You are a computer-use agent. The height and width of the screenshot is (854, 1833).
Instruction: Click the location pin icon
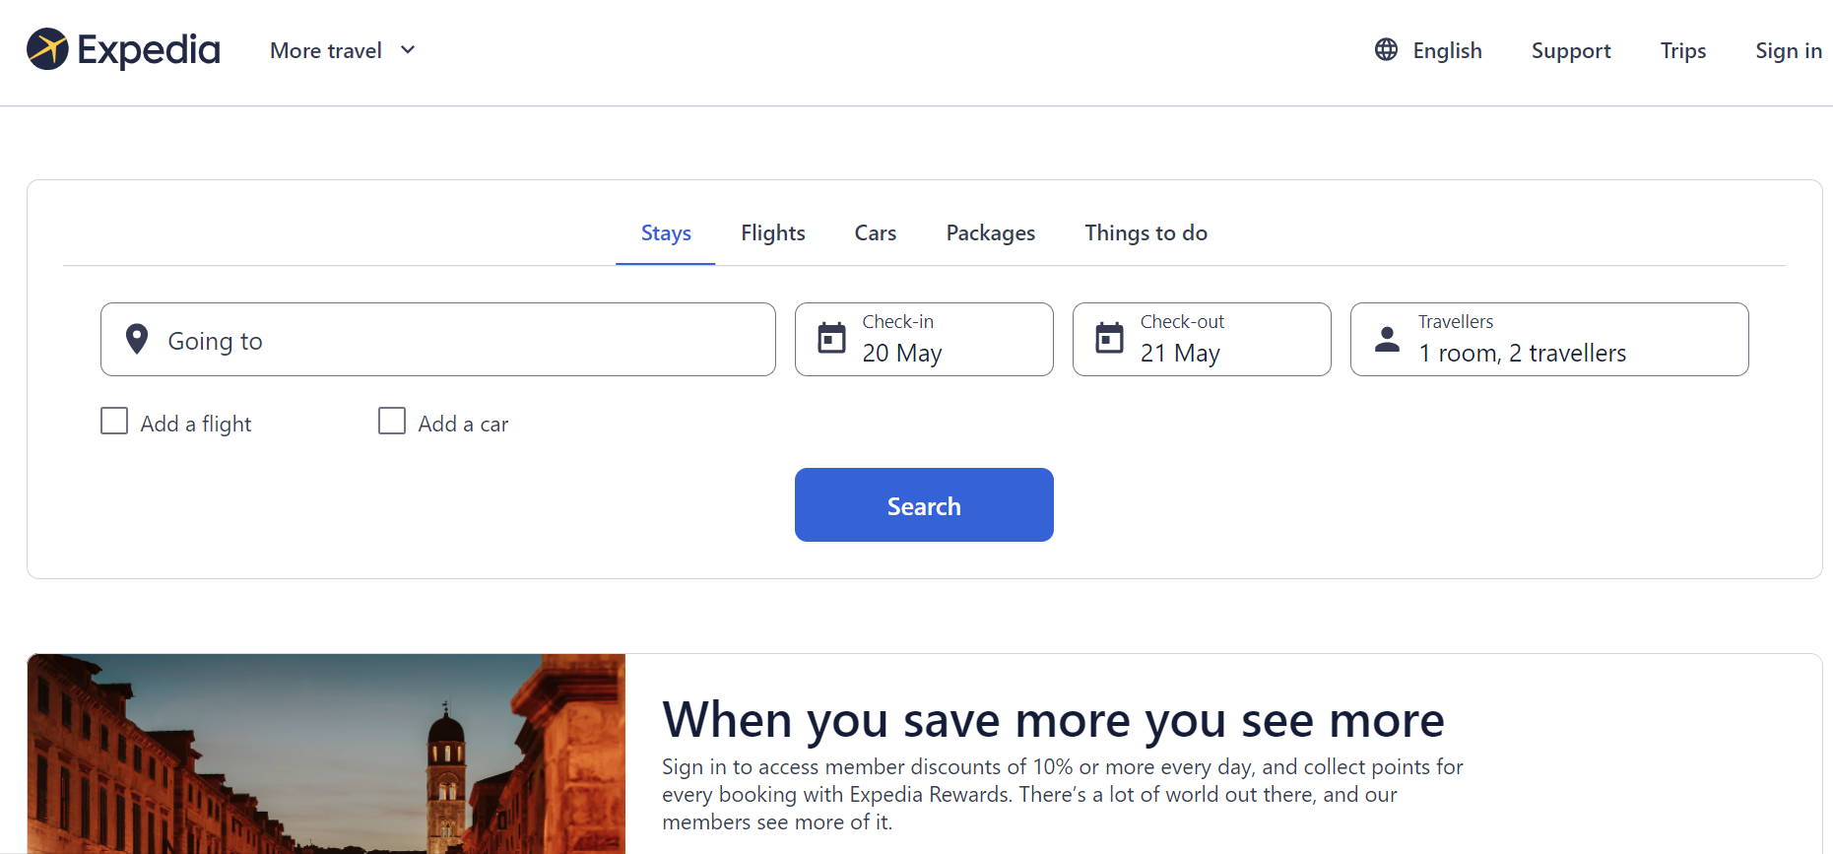(x=137, y=339)
